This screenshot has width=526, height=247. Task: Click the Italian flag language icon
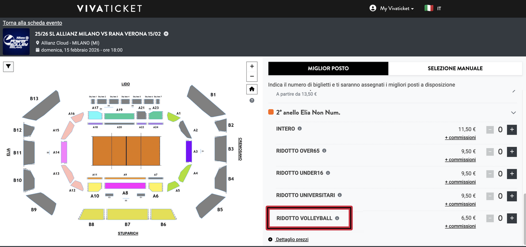(x=429, y=8)
